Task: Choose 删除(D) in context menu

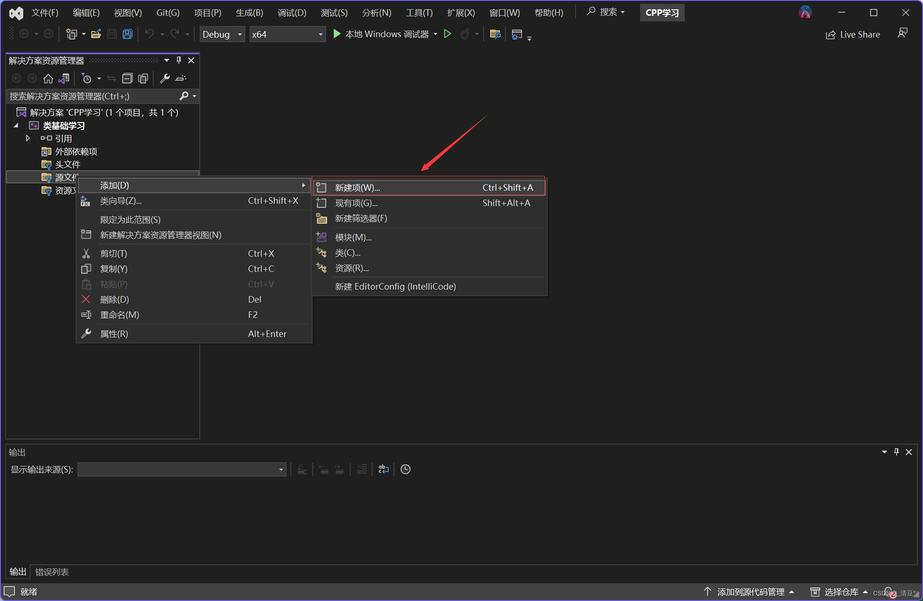Action: point(194,299)
